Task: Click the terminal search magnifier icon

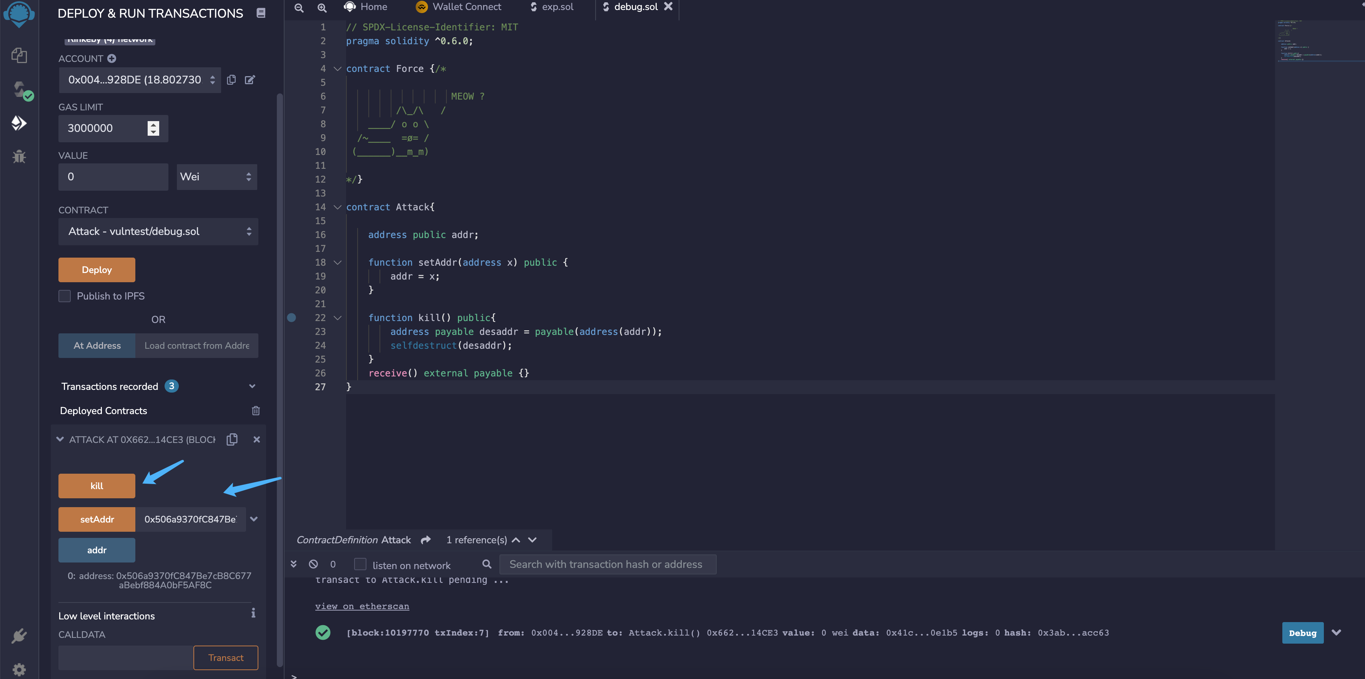Action: tap(486, 564)
